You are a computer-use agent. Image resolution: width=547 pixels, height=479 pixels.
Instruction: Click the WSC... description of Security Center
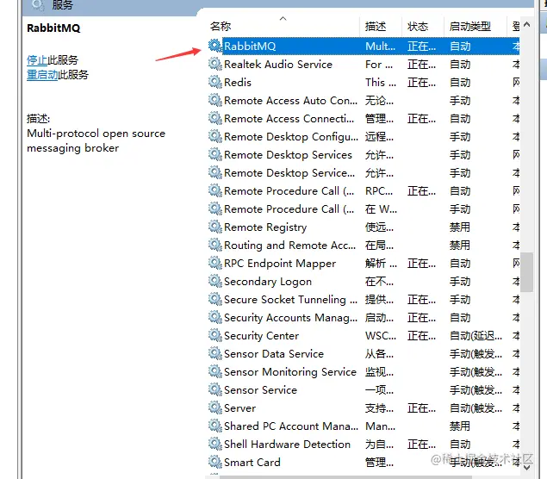click(381, 336)
